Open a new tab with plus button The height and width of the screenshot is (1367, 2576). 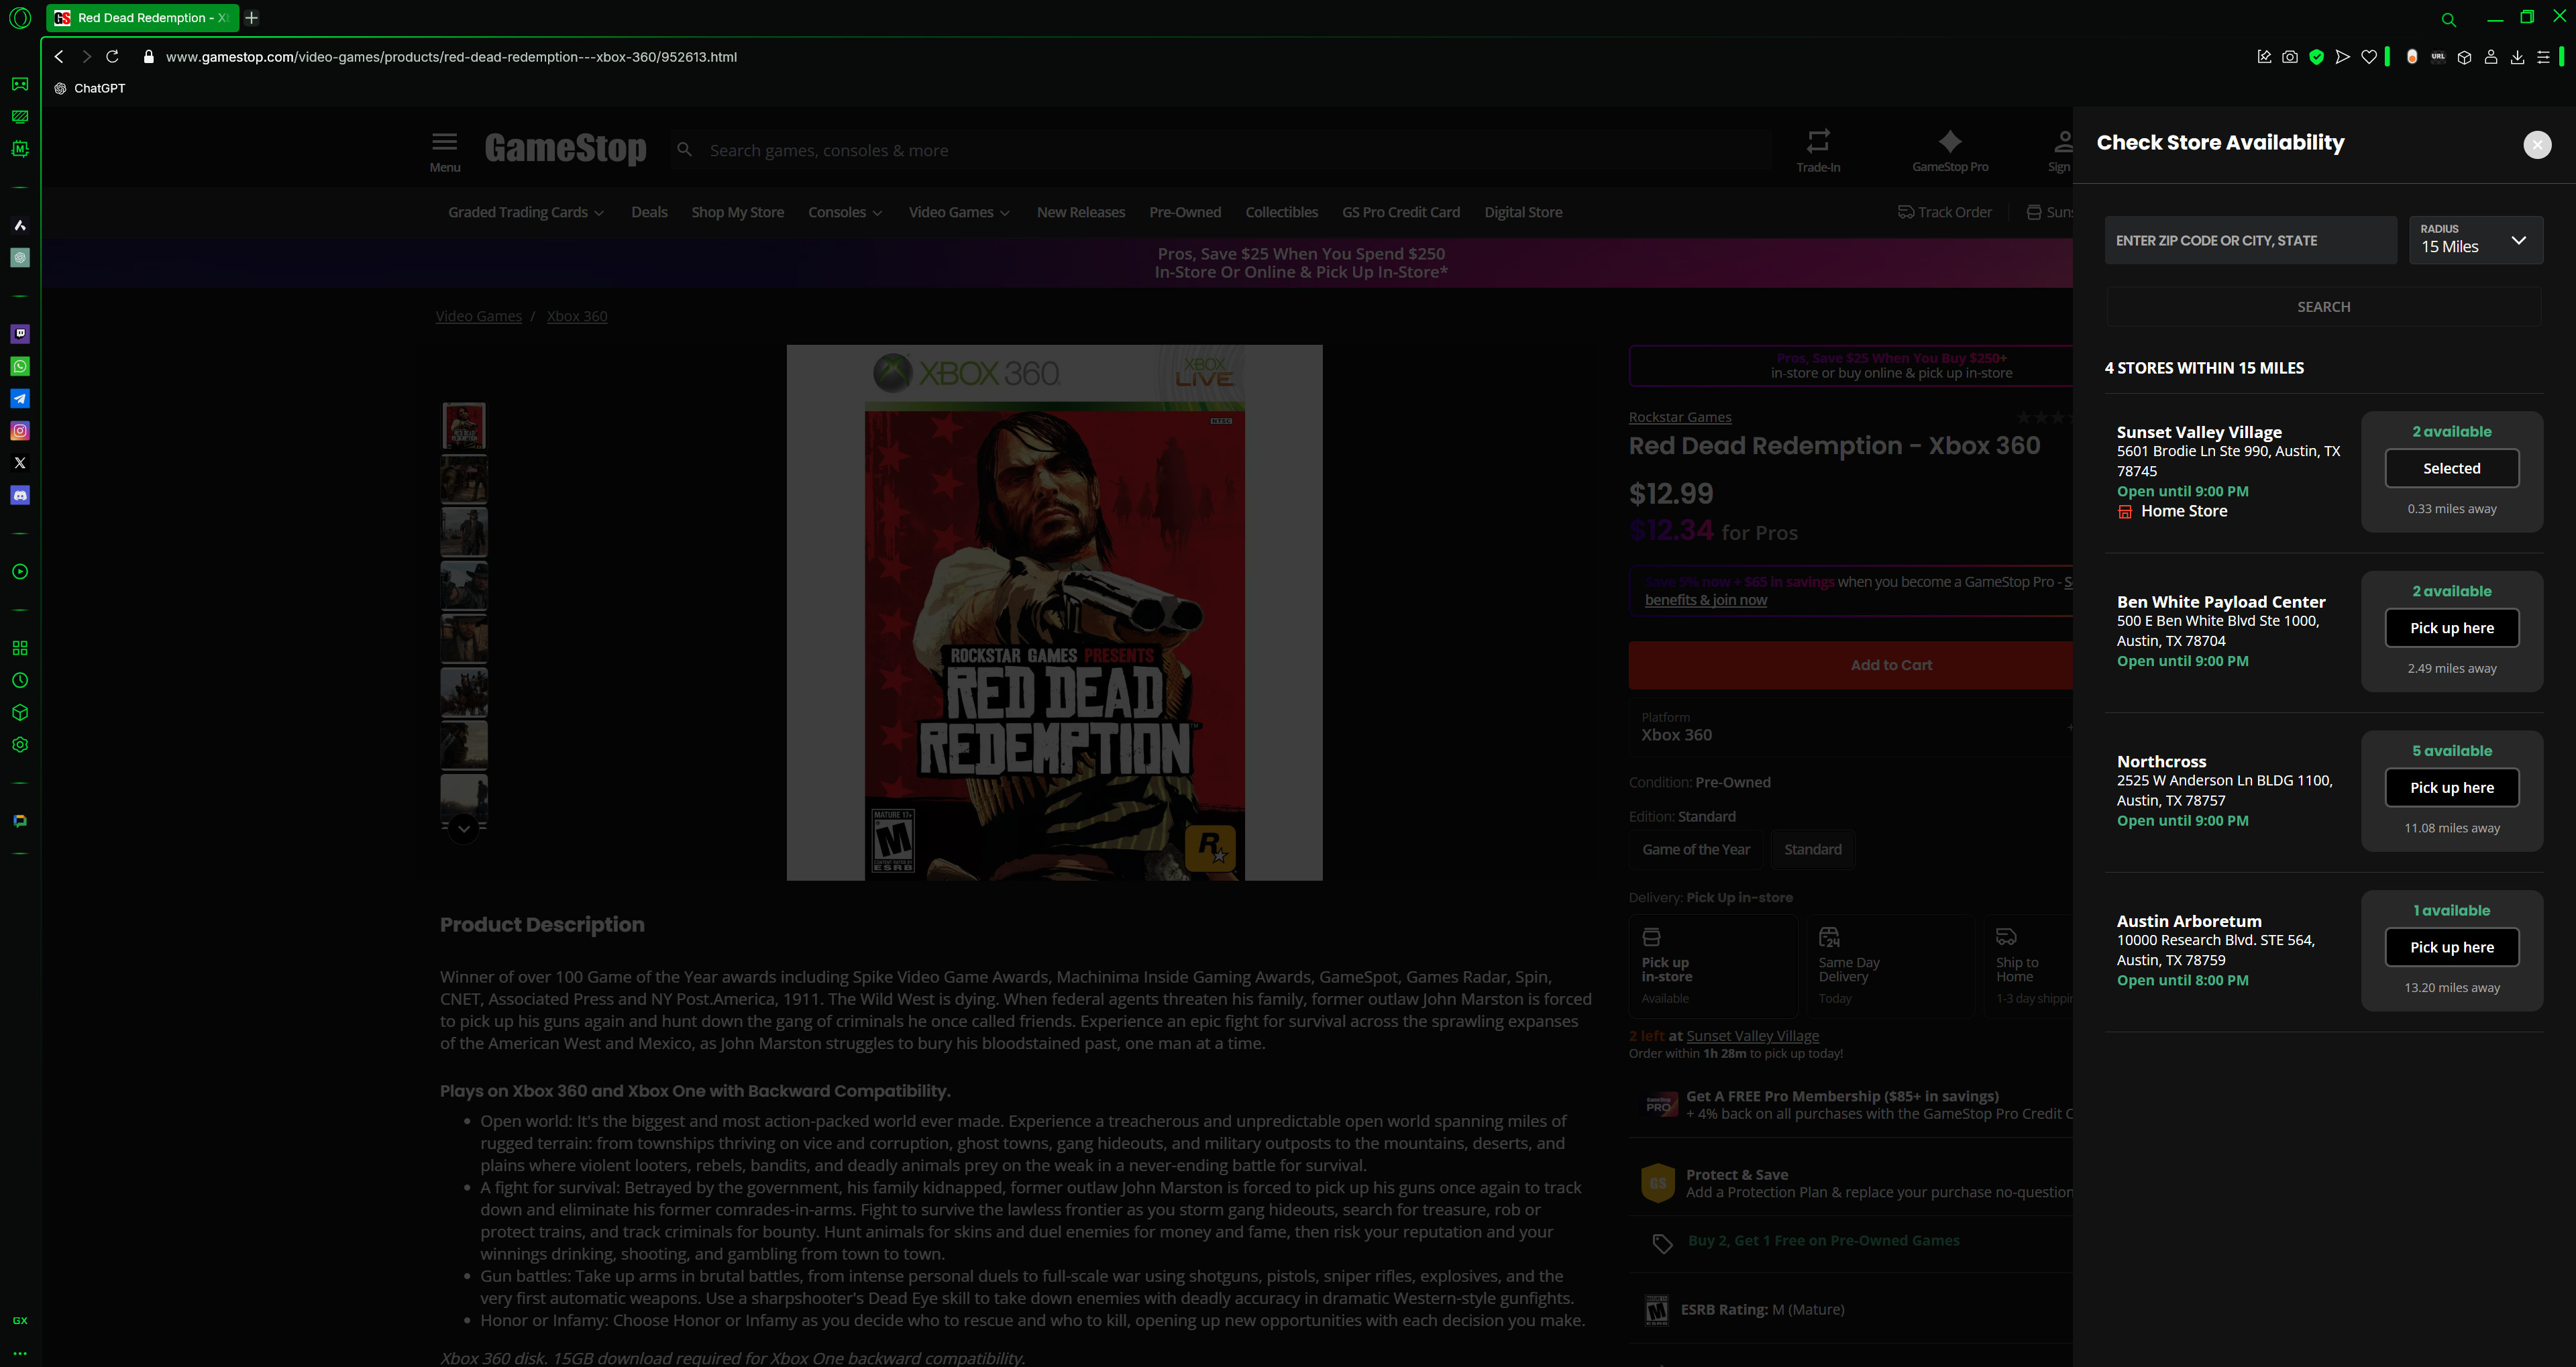click(252, 18)
